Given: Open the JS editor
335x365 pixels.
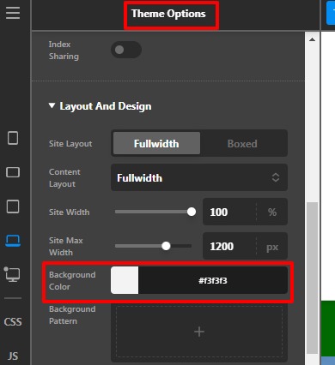Looking at the screenshot, I should point(13,356).
